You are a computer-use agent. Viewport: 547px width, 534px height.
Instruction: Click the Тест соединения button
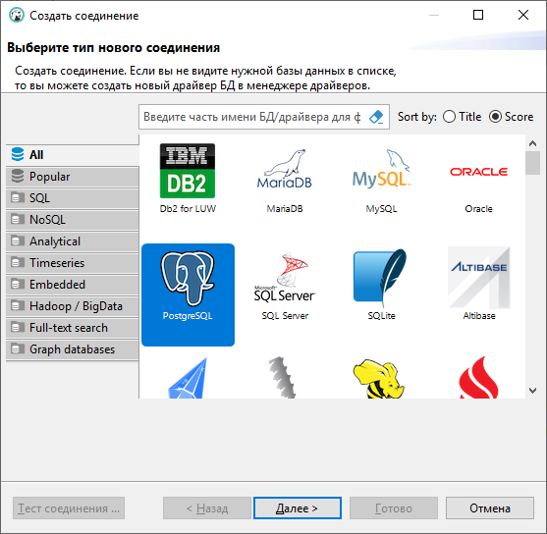[69, 508]
